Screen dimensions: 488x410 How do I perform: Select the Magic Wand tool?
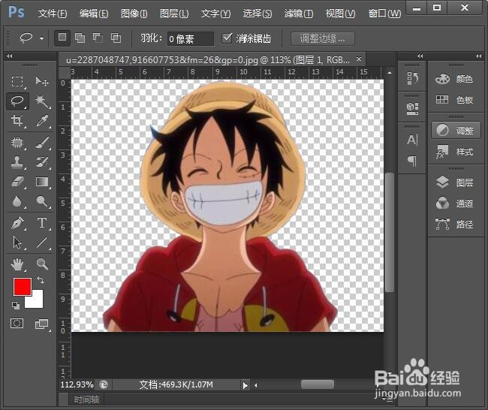coord(42,101)
